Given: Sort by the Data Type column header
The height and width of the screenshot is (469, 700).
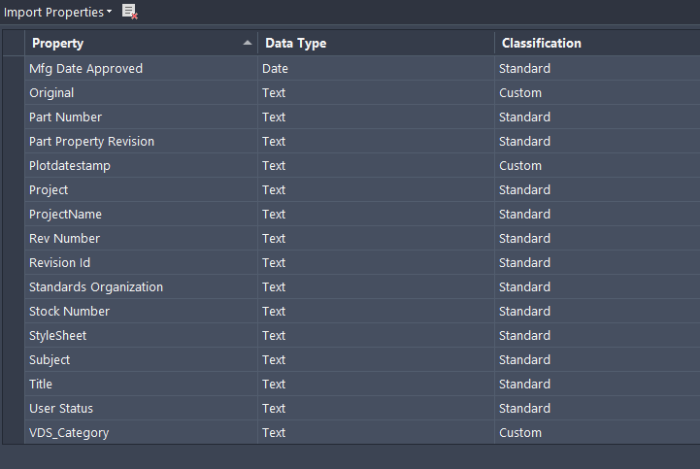Looking at the screenshot, I should pyautogui.click(x=296, y=43).
